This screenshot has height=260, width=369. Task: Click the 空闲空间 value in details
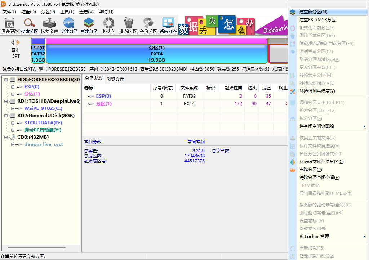click(x=196, y=142)
